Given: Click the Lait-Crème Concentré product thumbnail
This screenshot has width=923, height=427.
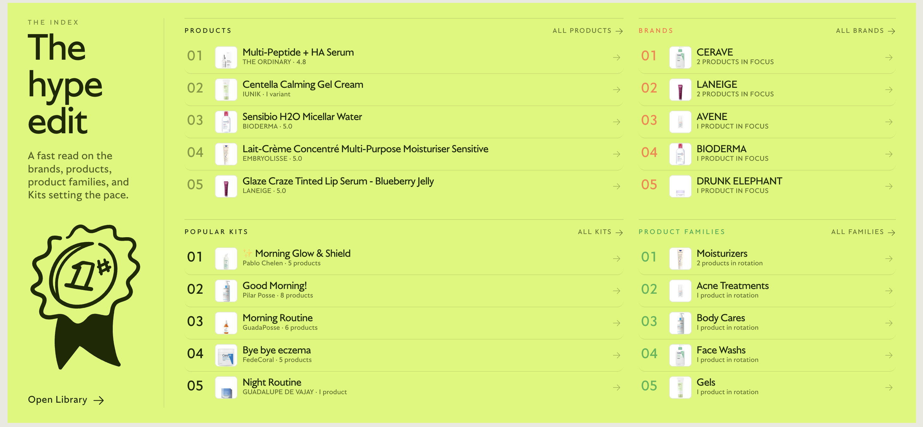Looking at the screenshot, I should click(x=226, y=154).
